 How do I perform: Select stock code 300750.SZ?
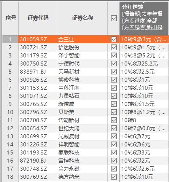point(34,63)
